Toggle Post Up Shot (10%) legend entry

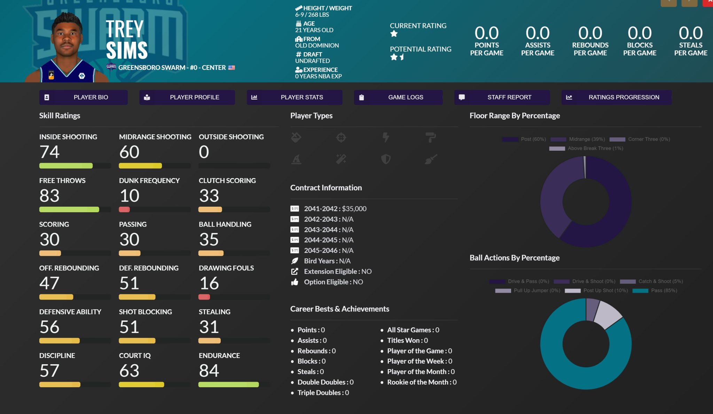[596, 290]
